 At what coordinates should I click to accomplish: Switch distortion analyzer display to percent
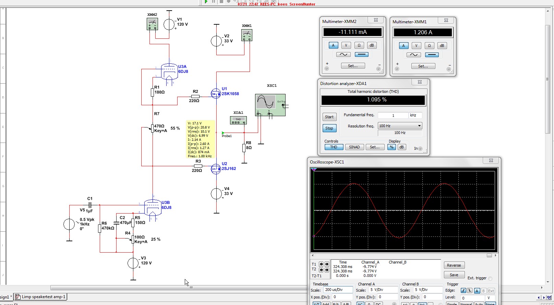(392, 147)
